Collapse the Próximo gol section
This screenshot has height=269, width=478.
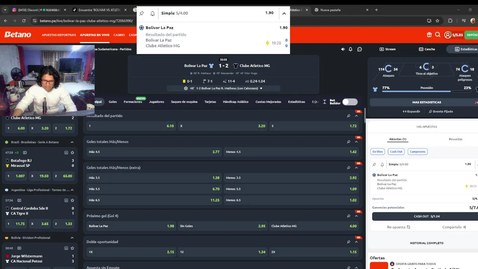[356, 216]
